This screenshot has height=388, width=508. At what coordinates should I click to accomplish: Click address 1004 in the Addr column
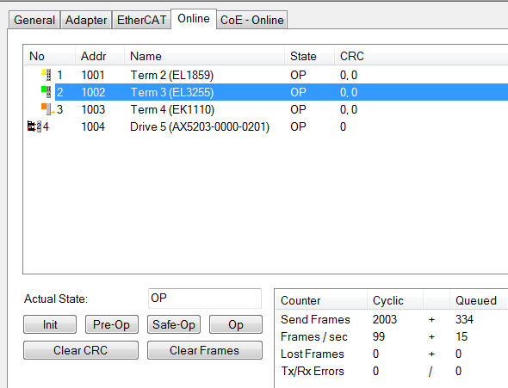pos(93,126)
